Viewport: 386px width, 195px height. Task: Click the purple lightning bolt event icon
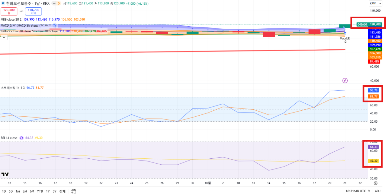point(345,81)
